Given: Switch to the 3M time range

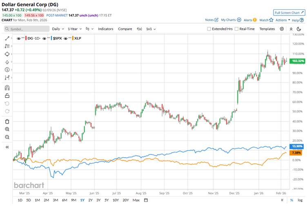Looking at the screenshot, I should 55,200.
